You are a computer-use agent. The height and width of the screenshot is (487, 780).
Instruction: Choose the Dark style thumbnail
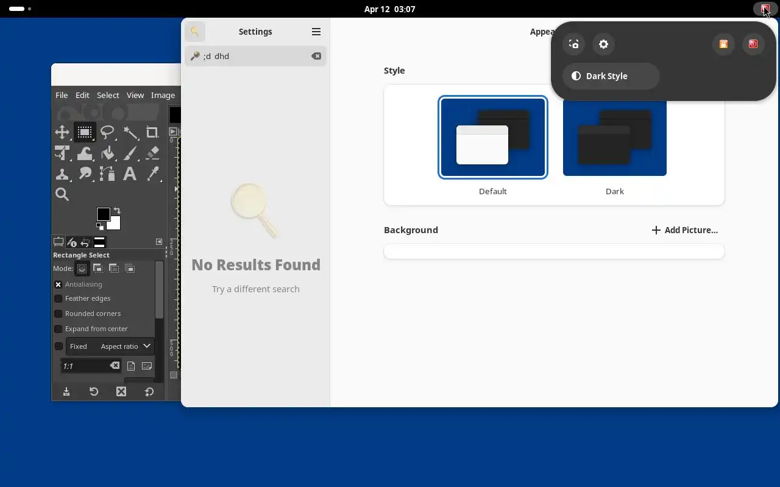click(x=614, y=138)
